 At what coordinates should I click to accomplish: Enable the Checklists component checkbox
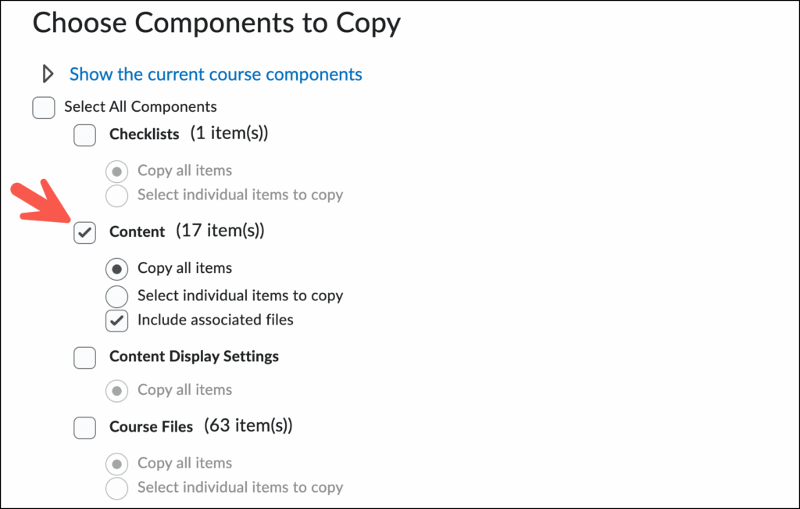tap(84, 134)
